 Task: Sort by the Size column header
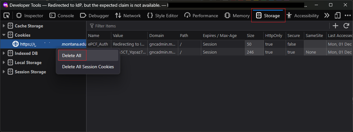[x=254, y=36]
